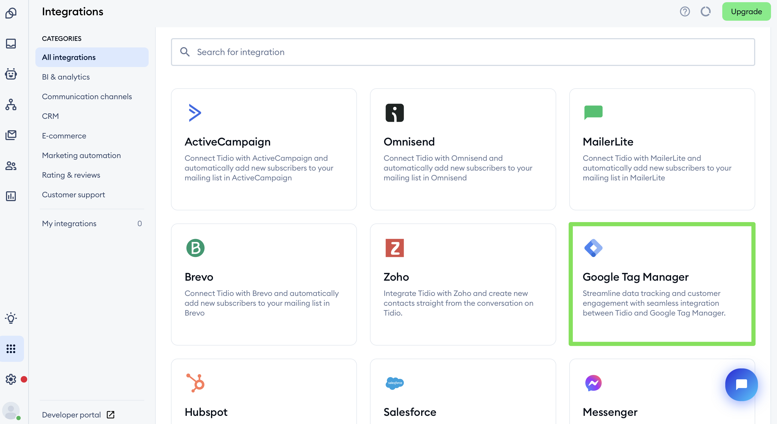This screenshot has width=777, height=424.
Task: Open My integrations list
Action: [92, 223]
